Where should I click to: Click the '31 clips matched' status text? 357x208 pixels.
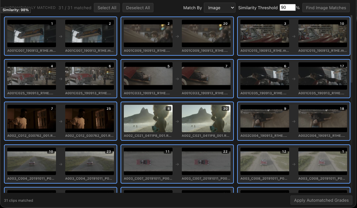click(18, 200)
